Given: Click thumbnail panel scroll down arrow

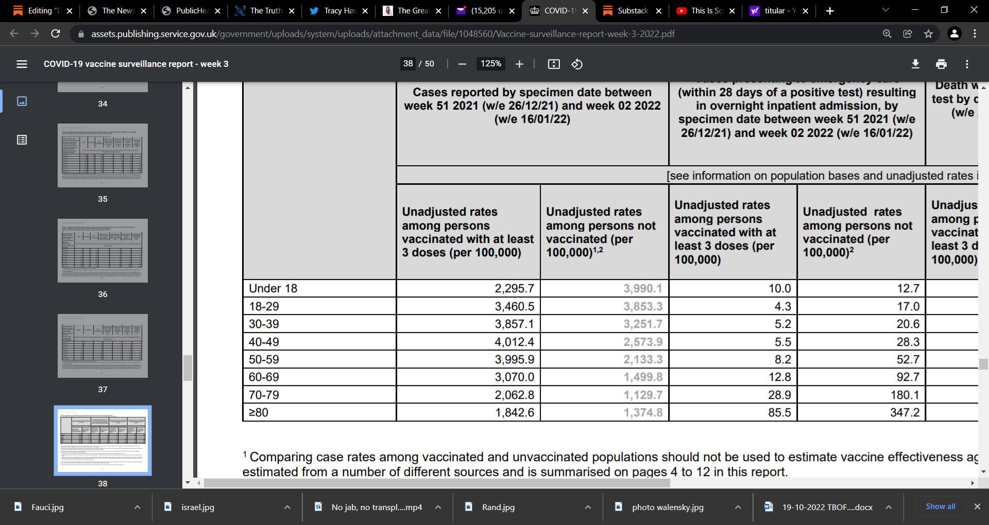Looking at the screenshot, I should click(x=187, y=483).
